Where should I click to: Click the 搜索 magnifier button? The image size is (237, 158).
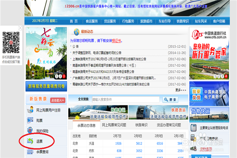[170, 100]
